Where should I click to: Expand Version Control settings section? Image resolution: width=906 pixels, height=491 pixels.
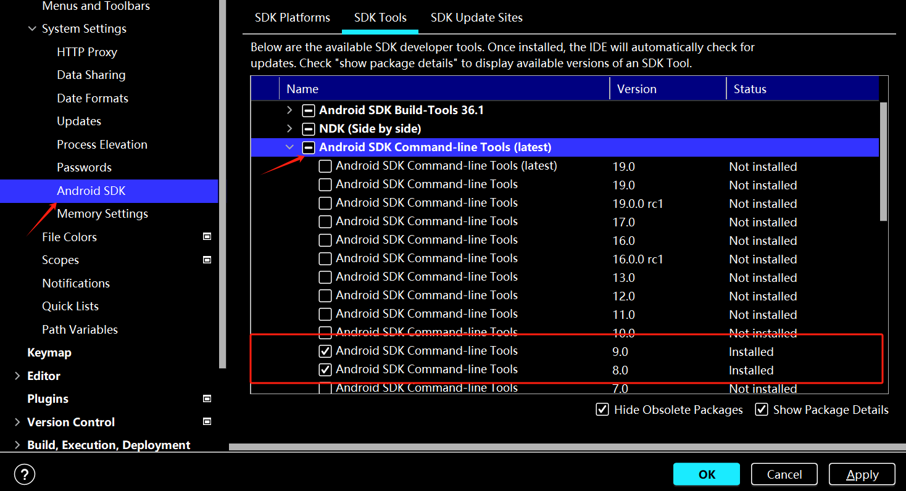click(x=17, y=422)
